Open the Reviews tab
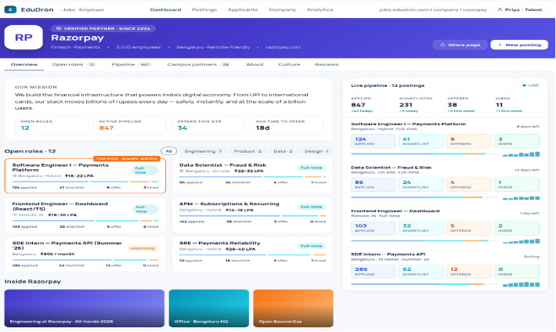The width and height of the screenshot is (556, 332). click(327, 64)
